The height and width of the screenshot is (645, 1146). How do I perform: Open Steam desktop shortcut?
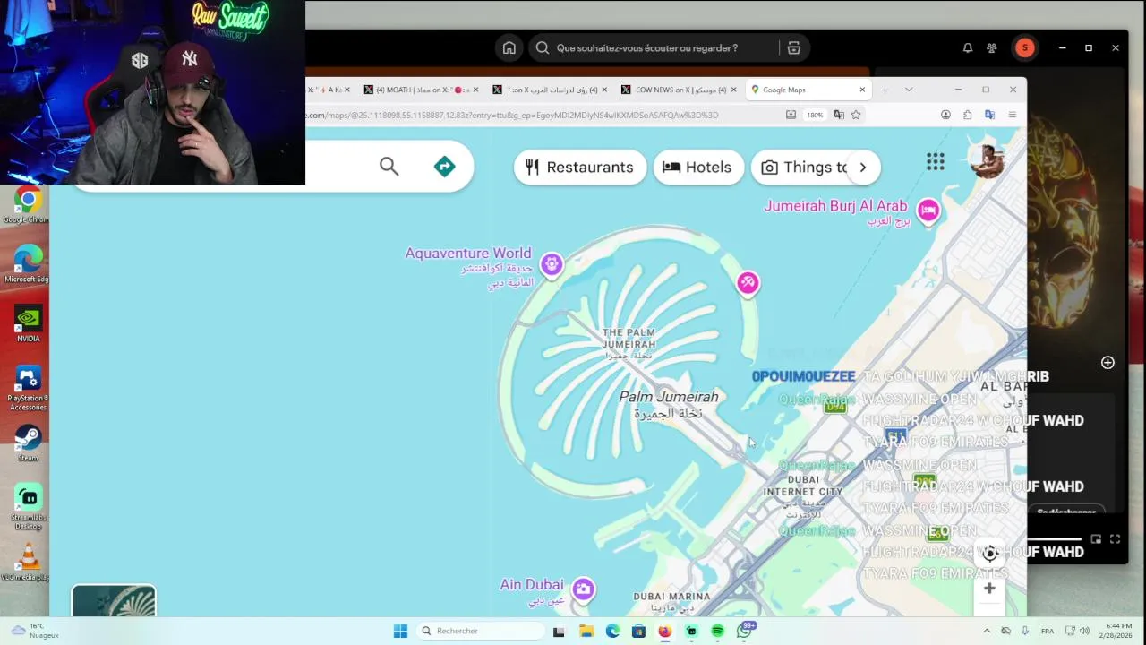(28, 443)
